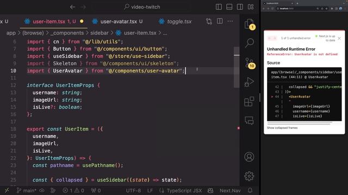The width and height of the screenshot is (348, 195).
Task: Bookmark page with browser star icon
Action: (326, 9)
